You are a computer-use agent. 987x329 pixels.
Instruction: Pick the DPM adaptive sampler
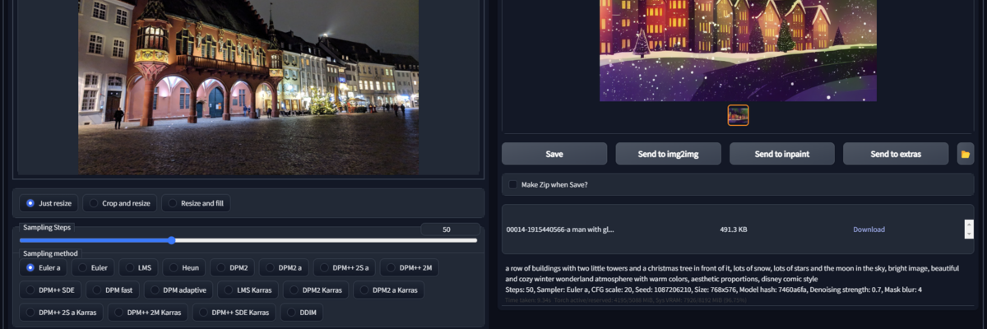point(178,290)
